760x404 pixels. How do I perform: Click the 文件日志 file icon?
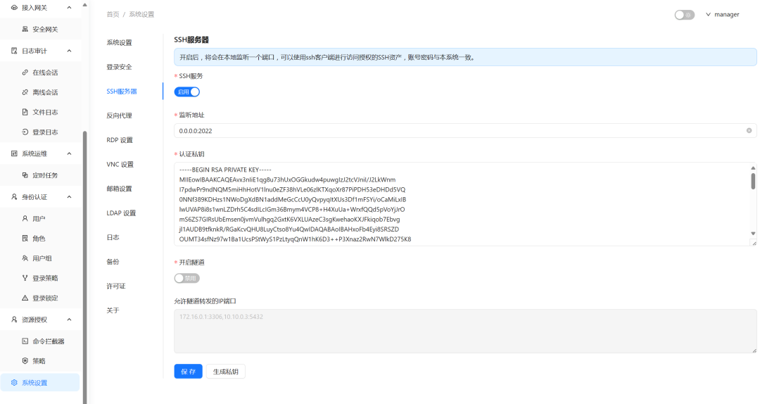click(25, 112)
